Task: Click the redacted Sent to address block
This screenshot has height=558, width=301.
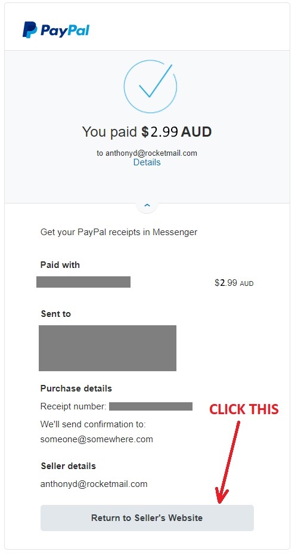Action: (108, 348)
